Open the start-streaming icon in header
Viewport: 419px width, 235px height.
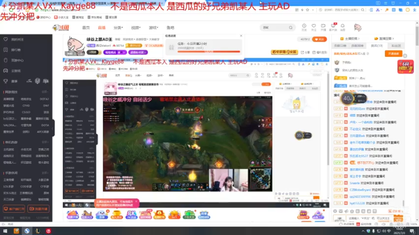[323, 27]
